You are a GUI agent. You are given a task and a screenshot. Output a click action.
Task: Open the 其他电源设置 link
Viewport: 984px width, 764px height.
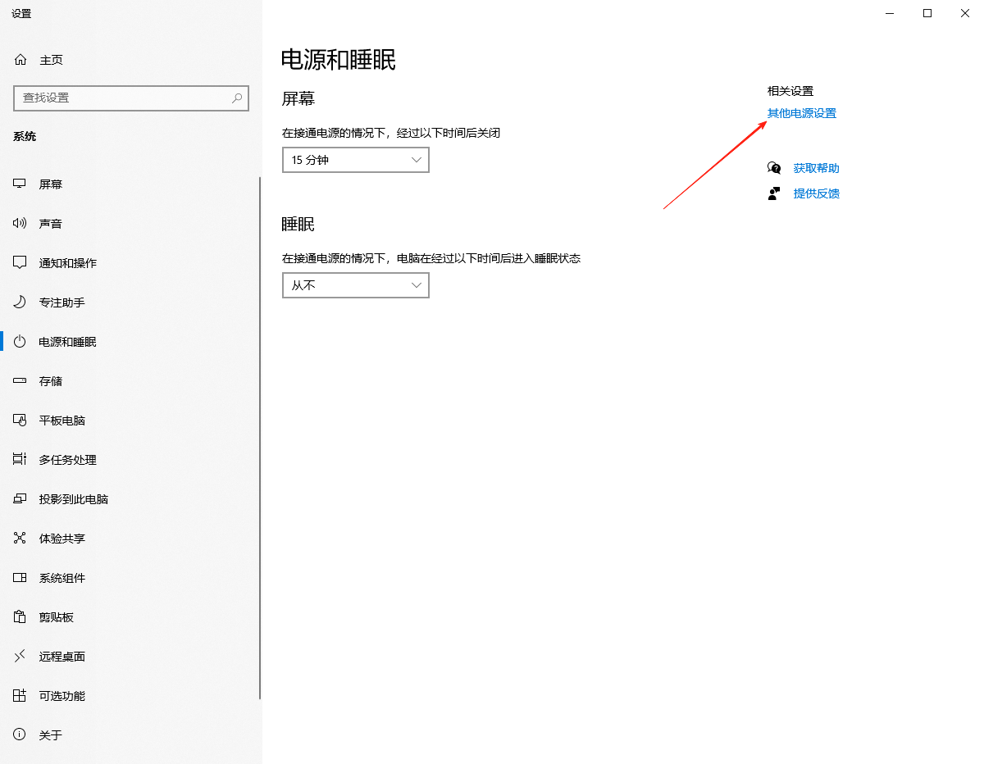[x=801, y=113]
